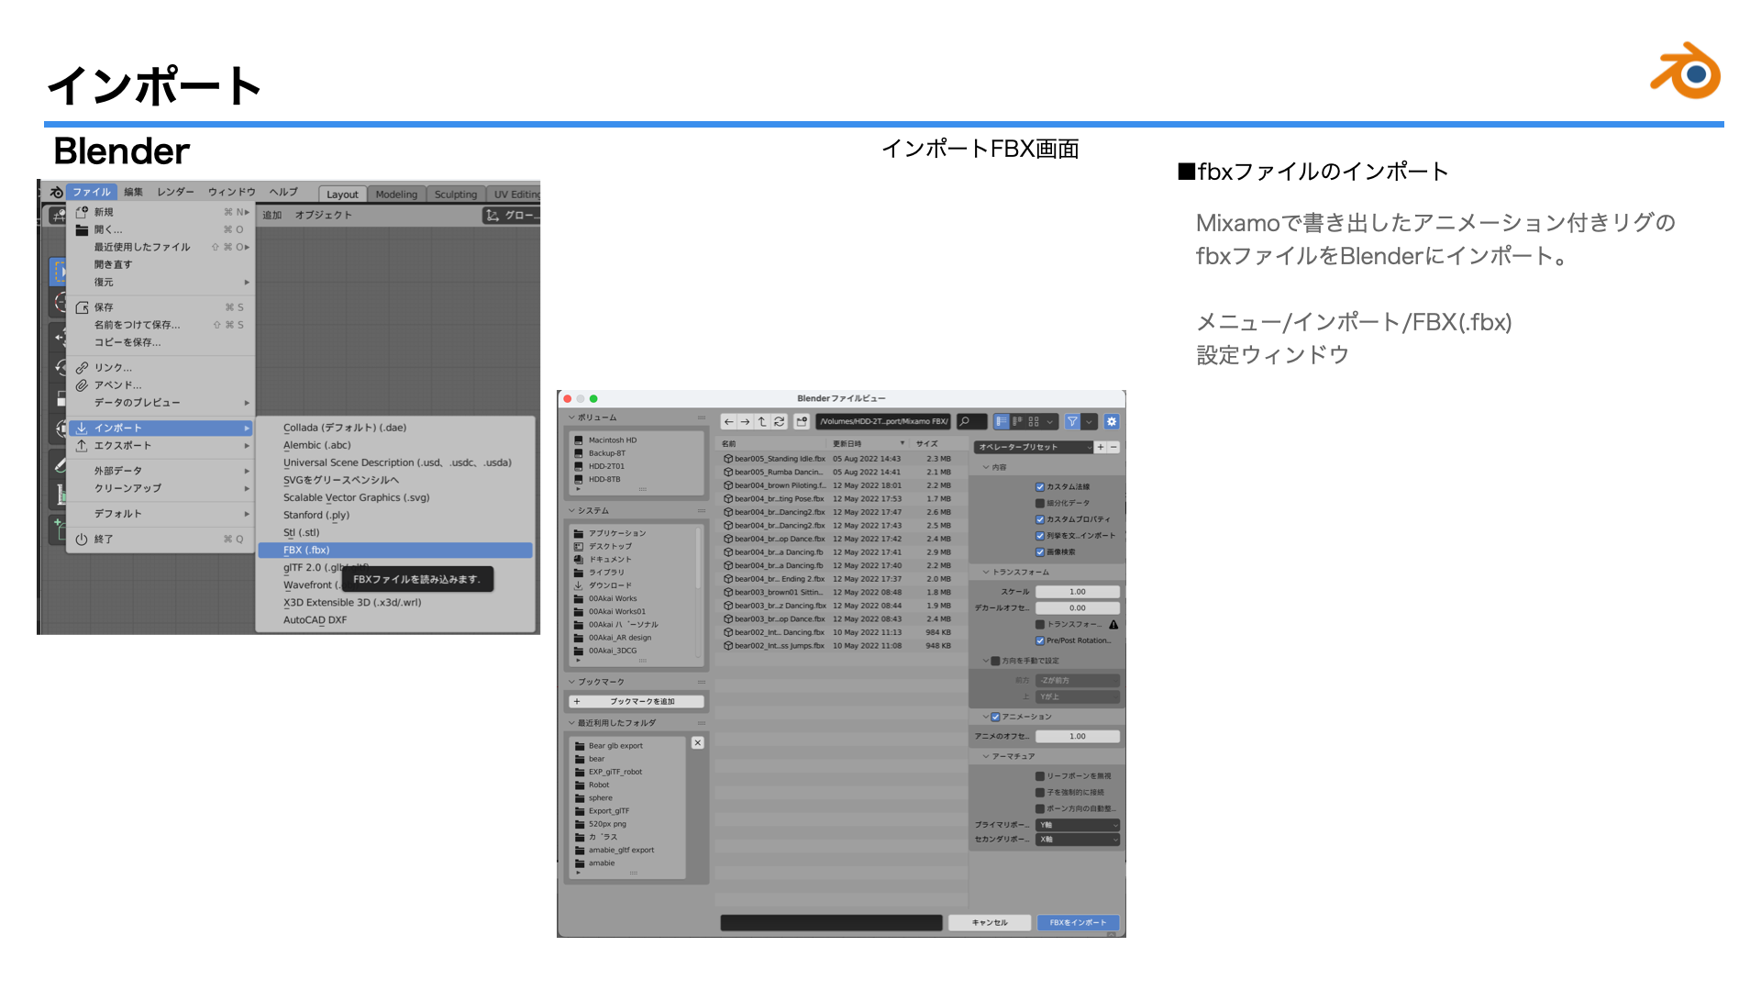Screen dimensions: 1761x991
Task: Switch to vertical list display mode
Action: [1002, 422]
